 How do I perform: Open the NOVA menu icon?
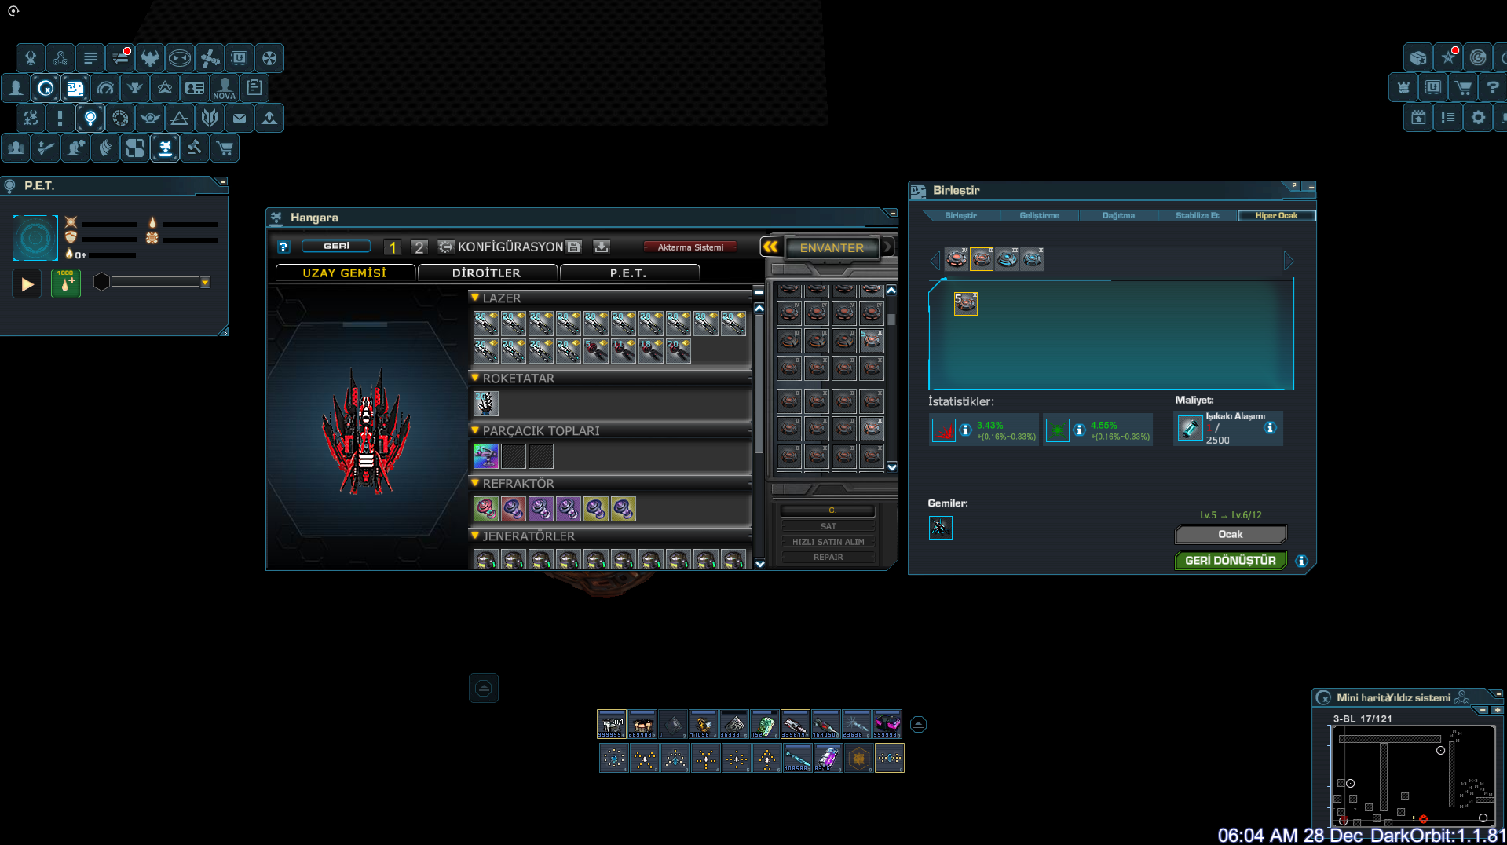tap(225, 88)
